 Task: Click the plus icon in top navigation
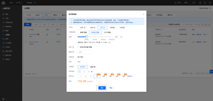(x=35, y=3)
